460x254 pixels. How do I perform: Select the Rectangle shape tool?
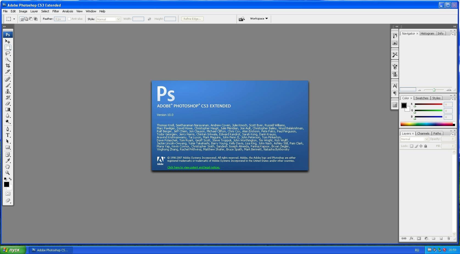[x=8, y=147]
